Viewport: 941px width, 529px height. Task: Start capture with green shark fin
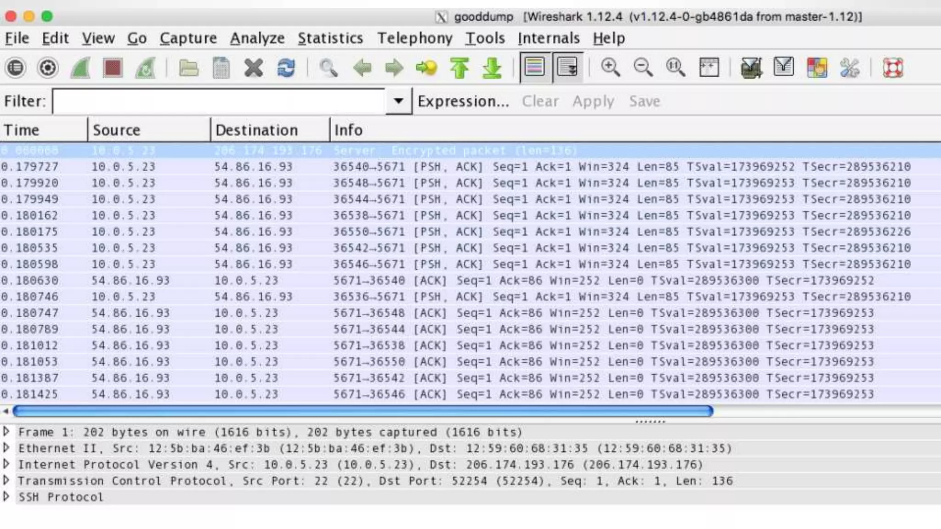[x=80, y=68]
